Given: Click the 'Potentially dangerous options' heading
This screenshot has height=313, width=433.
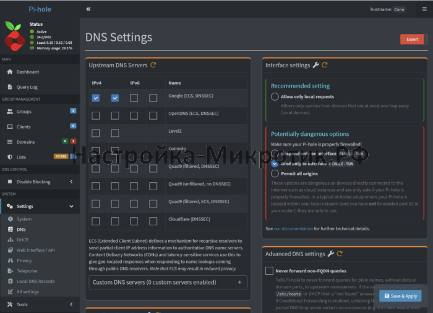Looking at the screenshot, I should click(310, 134).
